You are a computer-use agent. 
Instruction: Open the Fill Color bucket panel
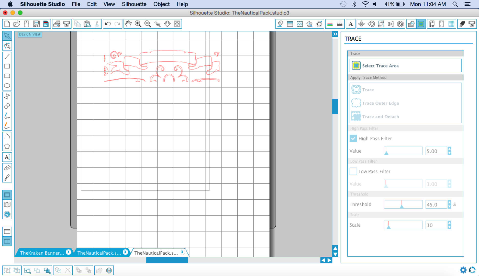coord(280,24)
